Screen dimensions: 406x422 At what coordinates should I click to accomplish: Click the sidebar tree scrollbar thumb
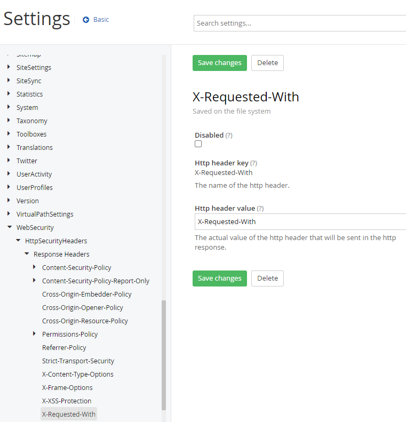click(164, 355)
